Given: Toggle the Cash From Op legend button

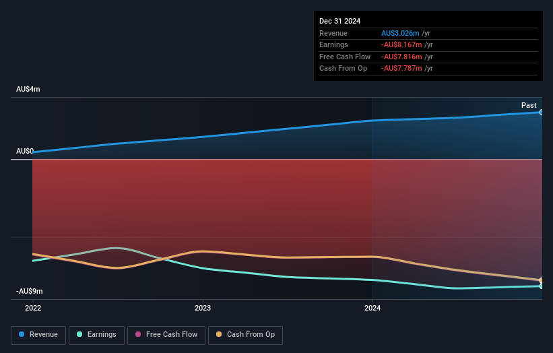Looking at the screenshot, I should pos(245,335).
